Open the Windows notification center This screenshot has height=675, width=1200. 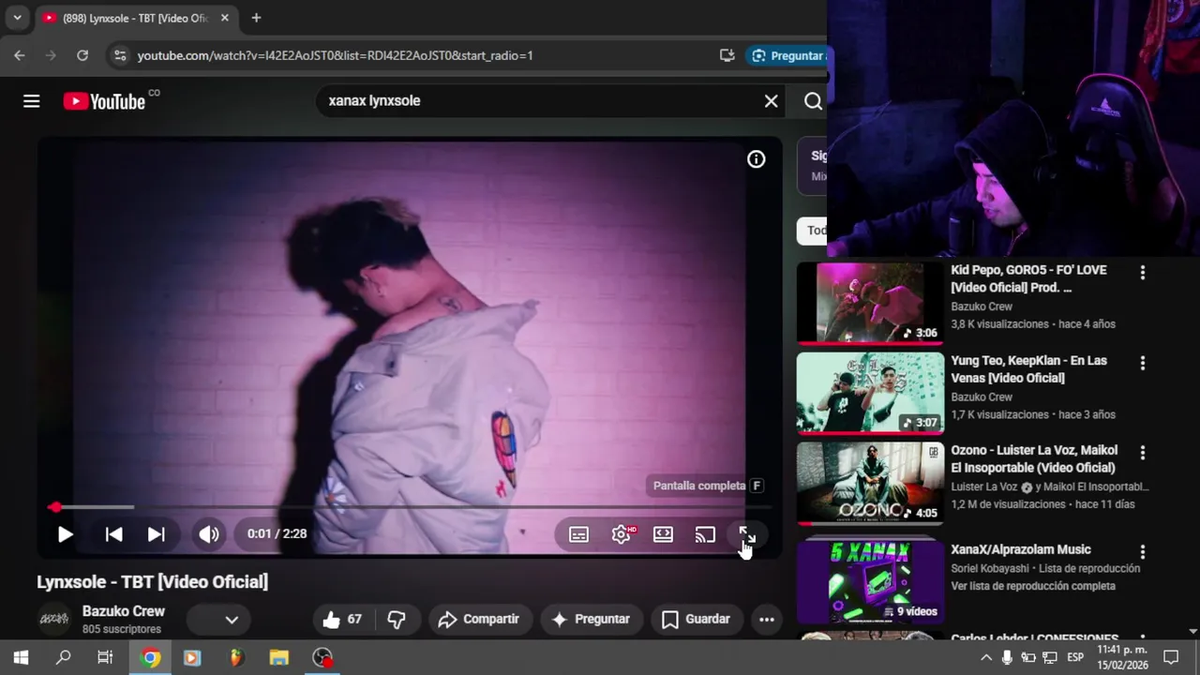tap(1171, 657)
